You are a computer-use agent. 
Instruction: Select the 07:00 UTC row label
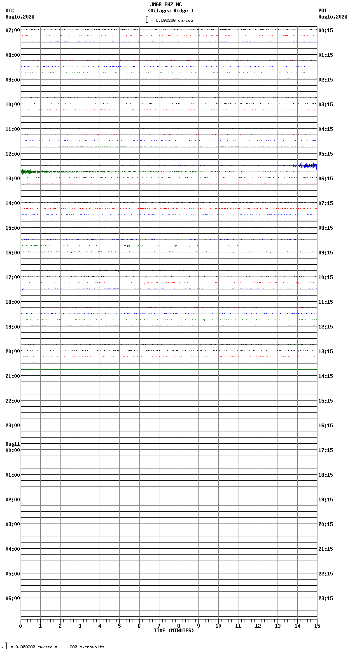tap(13, 30)
